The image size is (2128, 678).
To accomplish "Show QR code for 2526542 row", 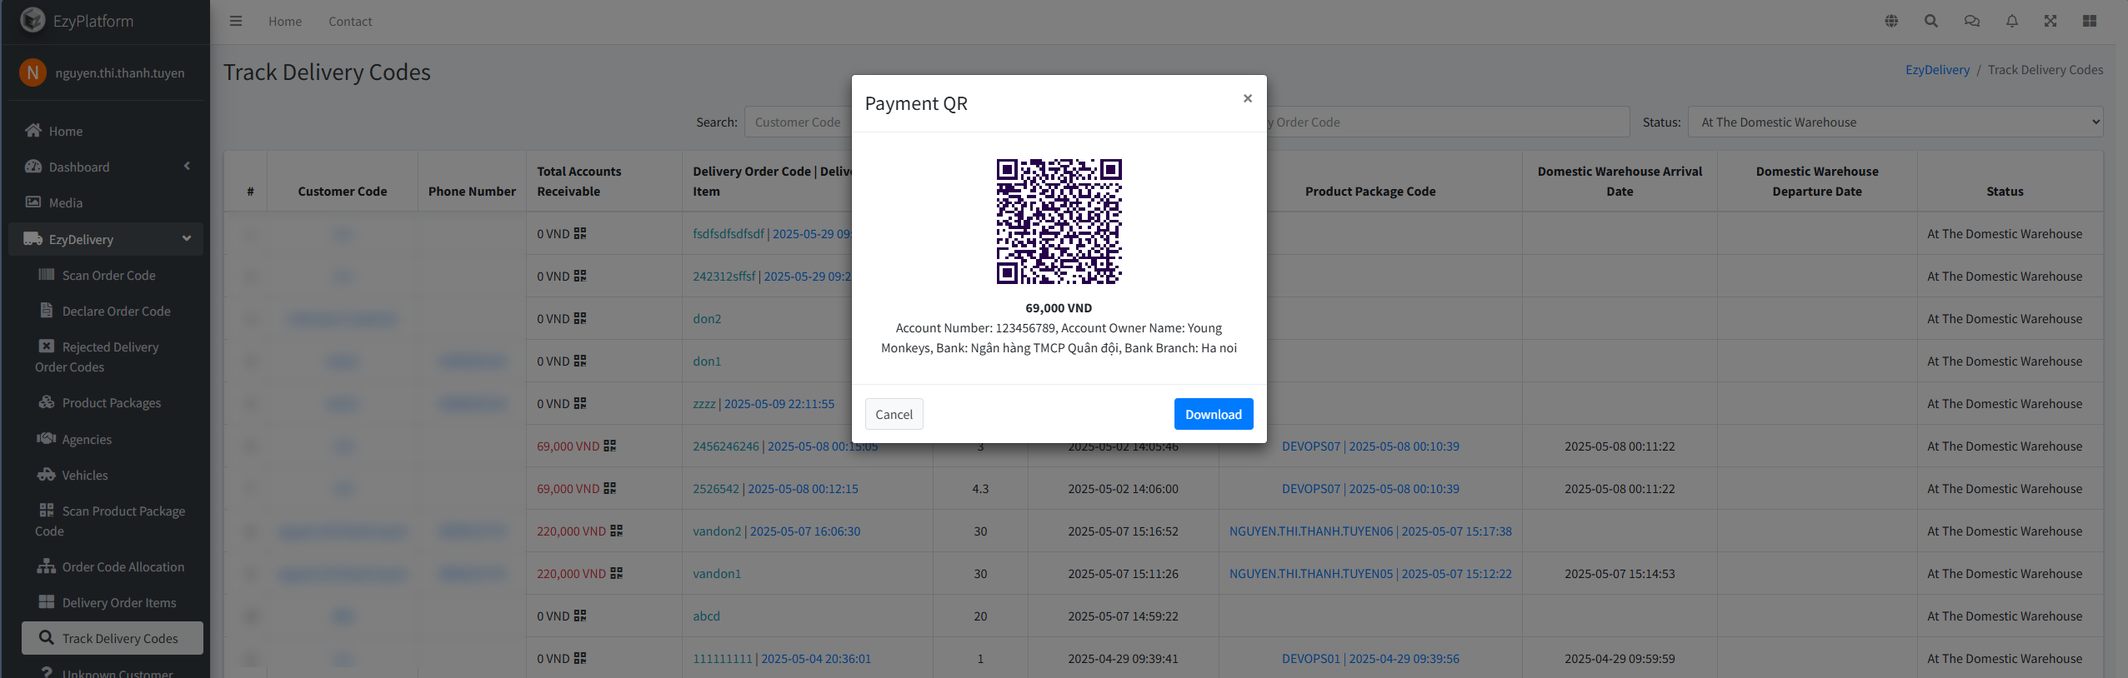I will [610, 488].
